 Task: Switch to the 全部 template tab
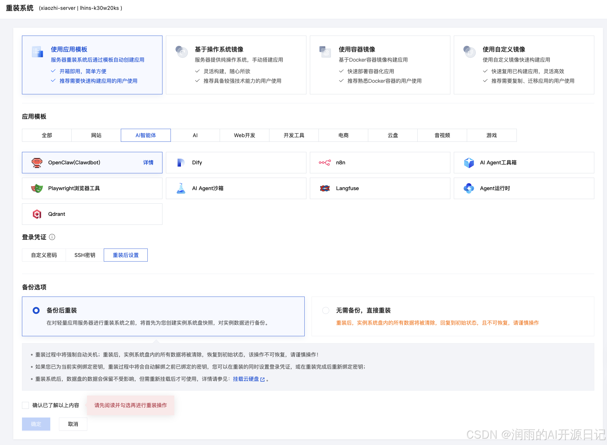click(47, 135)
